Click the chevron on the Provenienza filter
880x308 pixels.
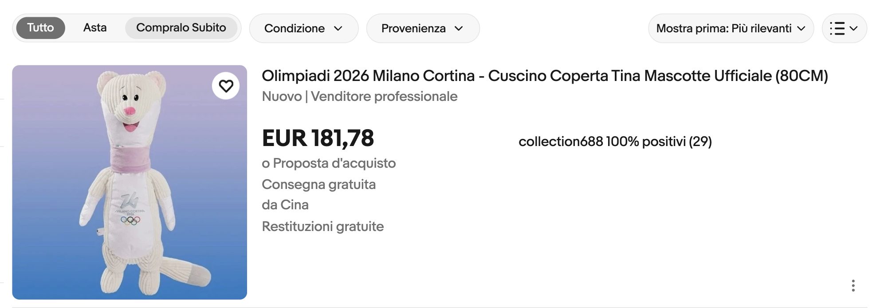click(461, 28)
